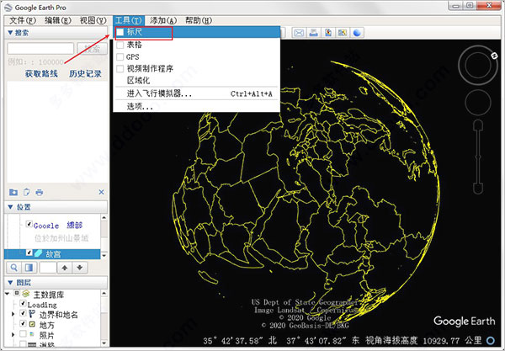Click Layers list scroll up arrow
Viewport: 505px width, 351px height.
(104, 294)
